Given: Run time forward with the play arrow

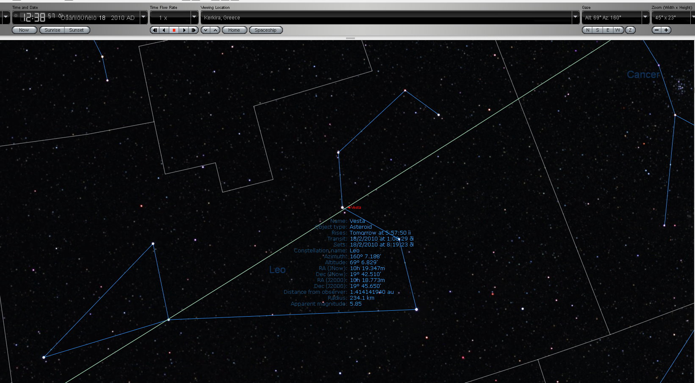Looking at the screenshot, I should [184, 30].
